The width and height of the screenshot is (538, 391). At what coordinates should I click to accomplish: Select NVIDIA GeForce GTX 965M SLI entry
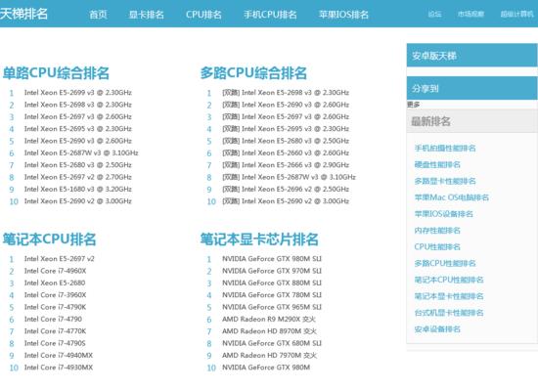[x=272, y=307]
